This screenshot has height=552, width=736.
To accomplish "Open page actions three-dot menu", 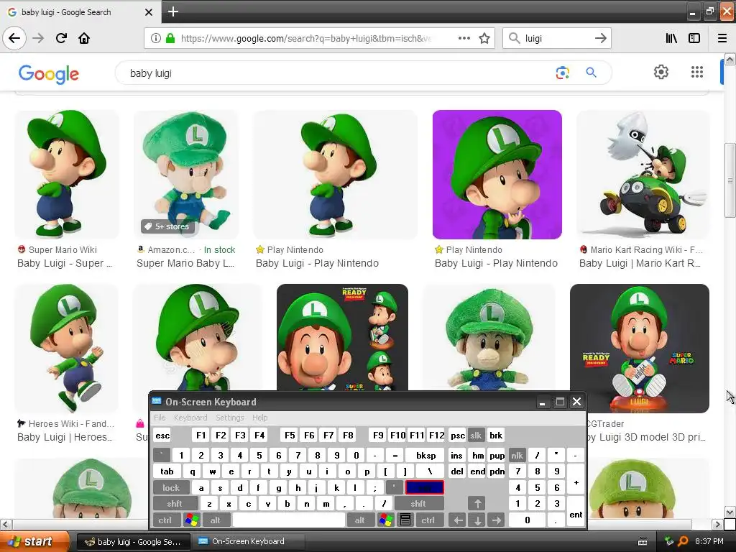I will (x=464, y=38).
